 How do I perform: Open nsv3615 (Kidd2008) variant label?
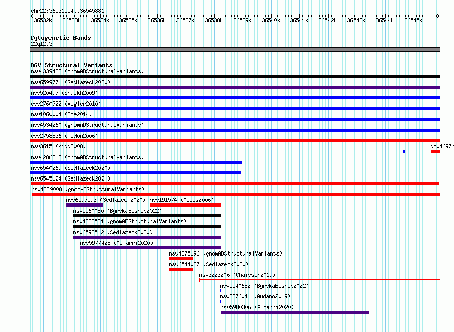tap(58, 146)
